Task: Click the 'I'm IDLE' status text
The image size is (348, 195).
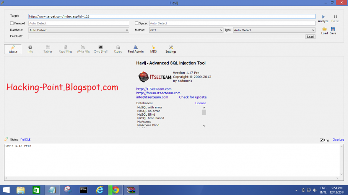Action: [25, 140]
